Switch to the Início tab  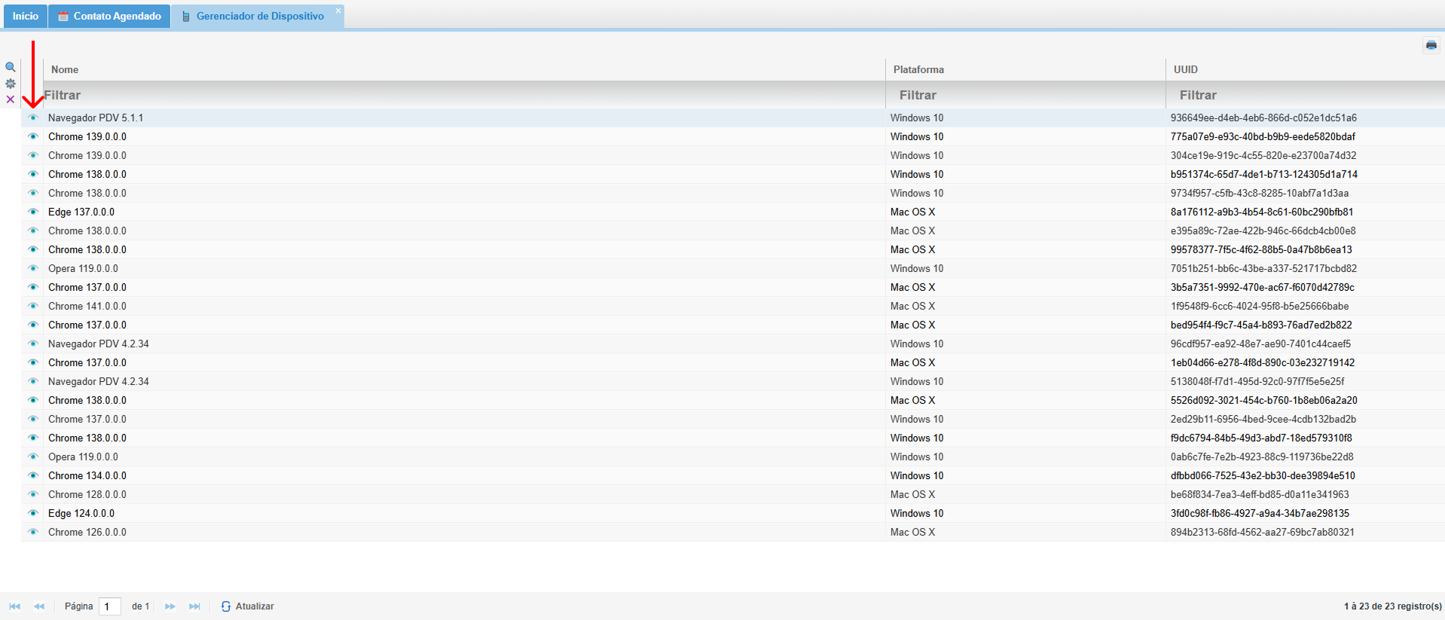tap(26, 16)
